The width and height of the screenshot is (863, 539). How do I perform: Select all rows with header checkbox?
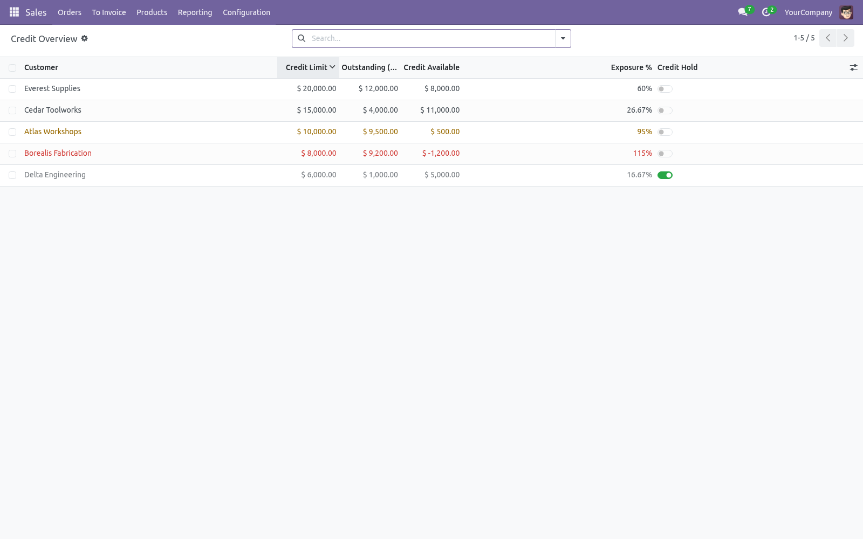pyautogui.click(x=12, y=67)
